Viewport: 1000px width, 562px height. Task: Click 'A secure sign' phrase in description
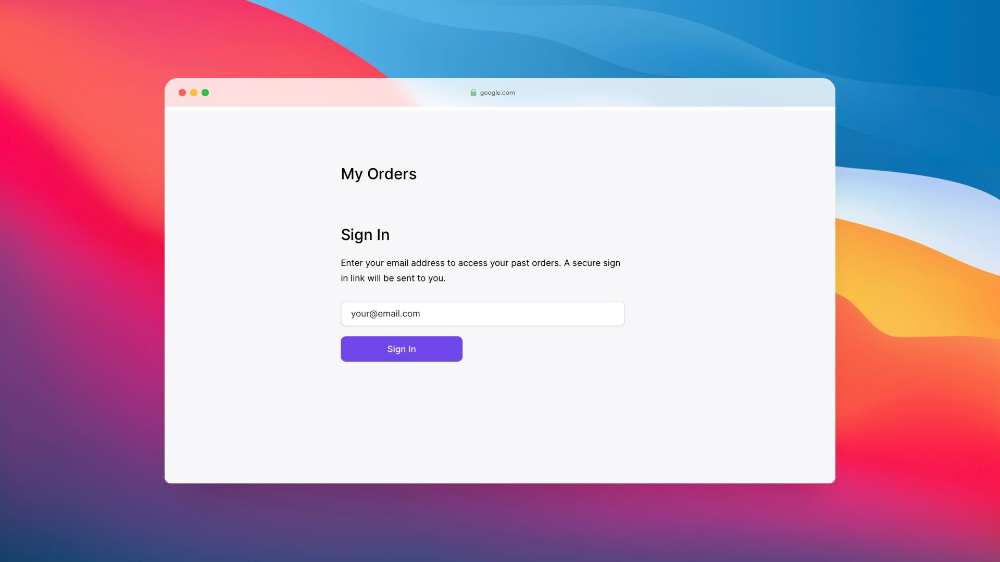[592, 263]
